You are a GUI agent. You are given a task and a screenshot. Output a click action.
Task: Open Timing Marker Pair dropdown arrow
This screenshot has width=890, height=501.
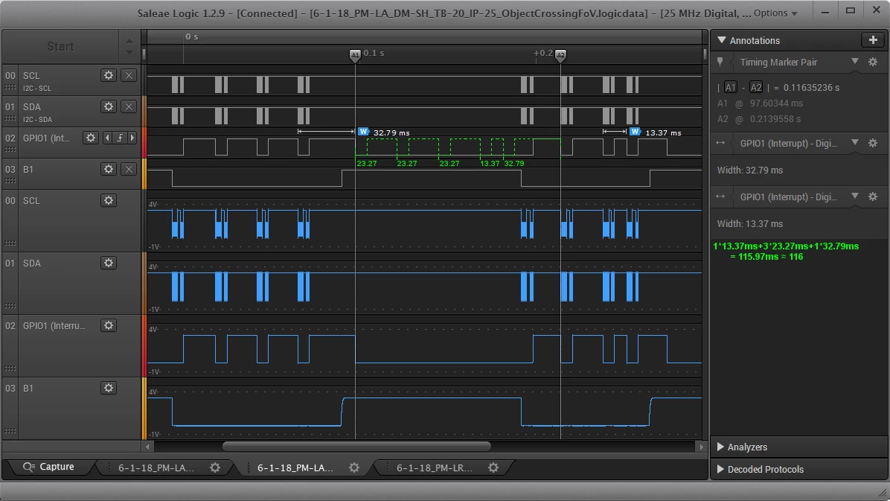click(x=855, y=61)
